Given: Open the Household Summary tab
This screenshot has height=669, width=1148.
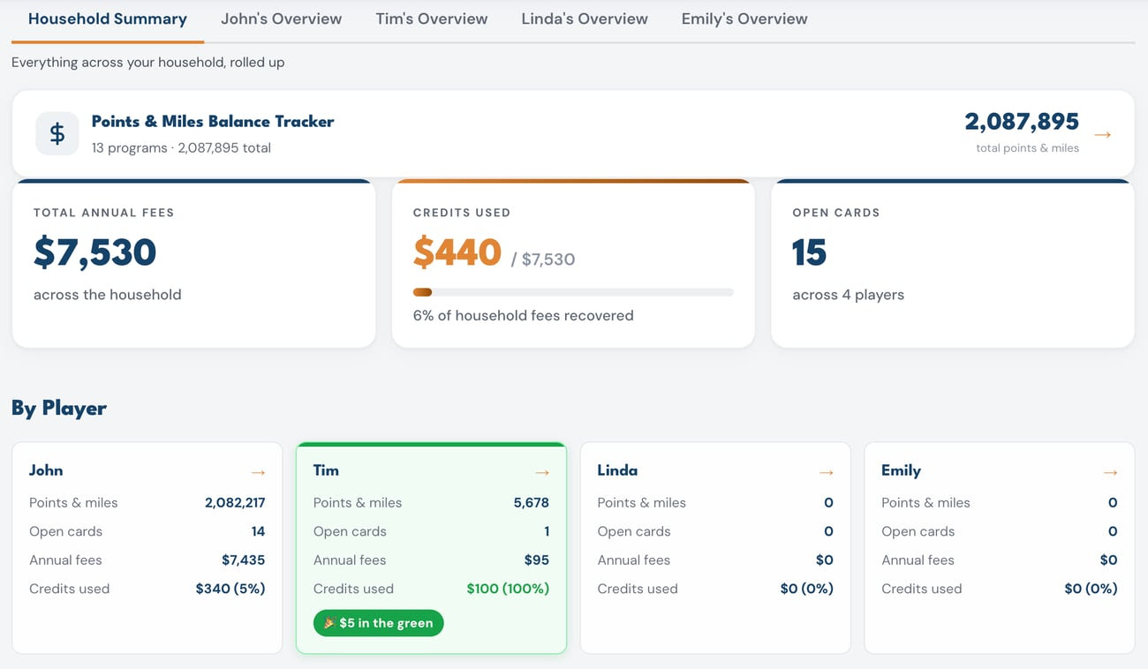Looking at the screenshot, I should coord(108,19).
